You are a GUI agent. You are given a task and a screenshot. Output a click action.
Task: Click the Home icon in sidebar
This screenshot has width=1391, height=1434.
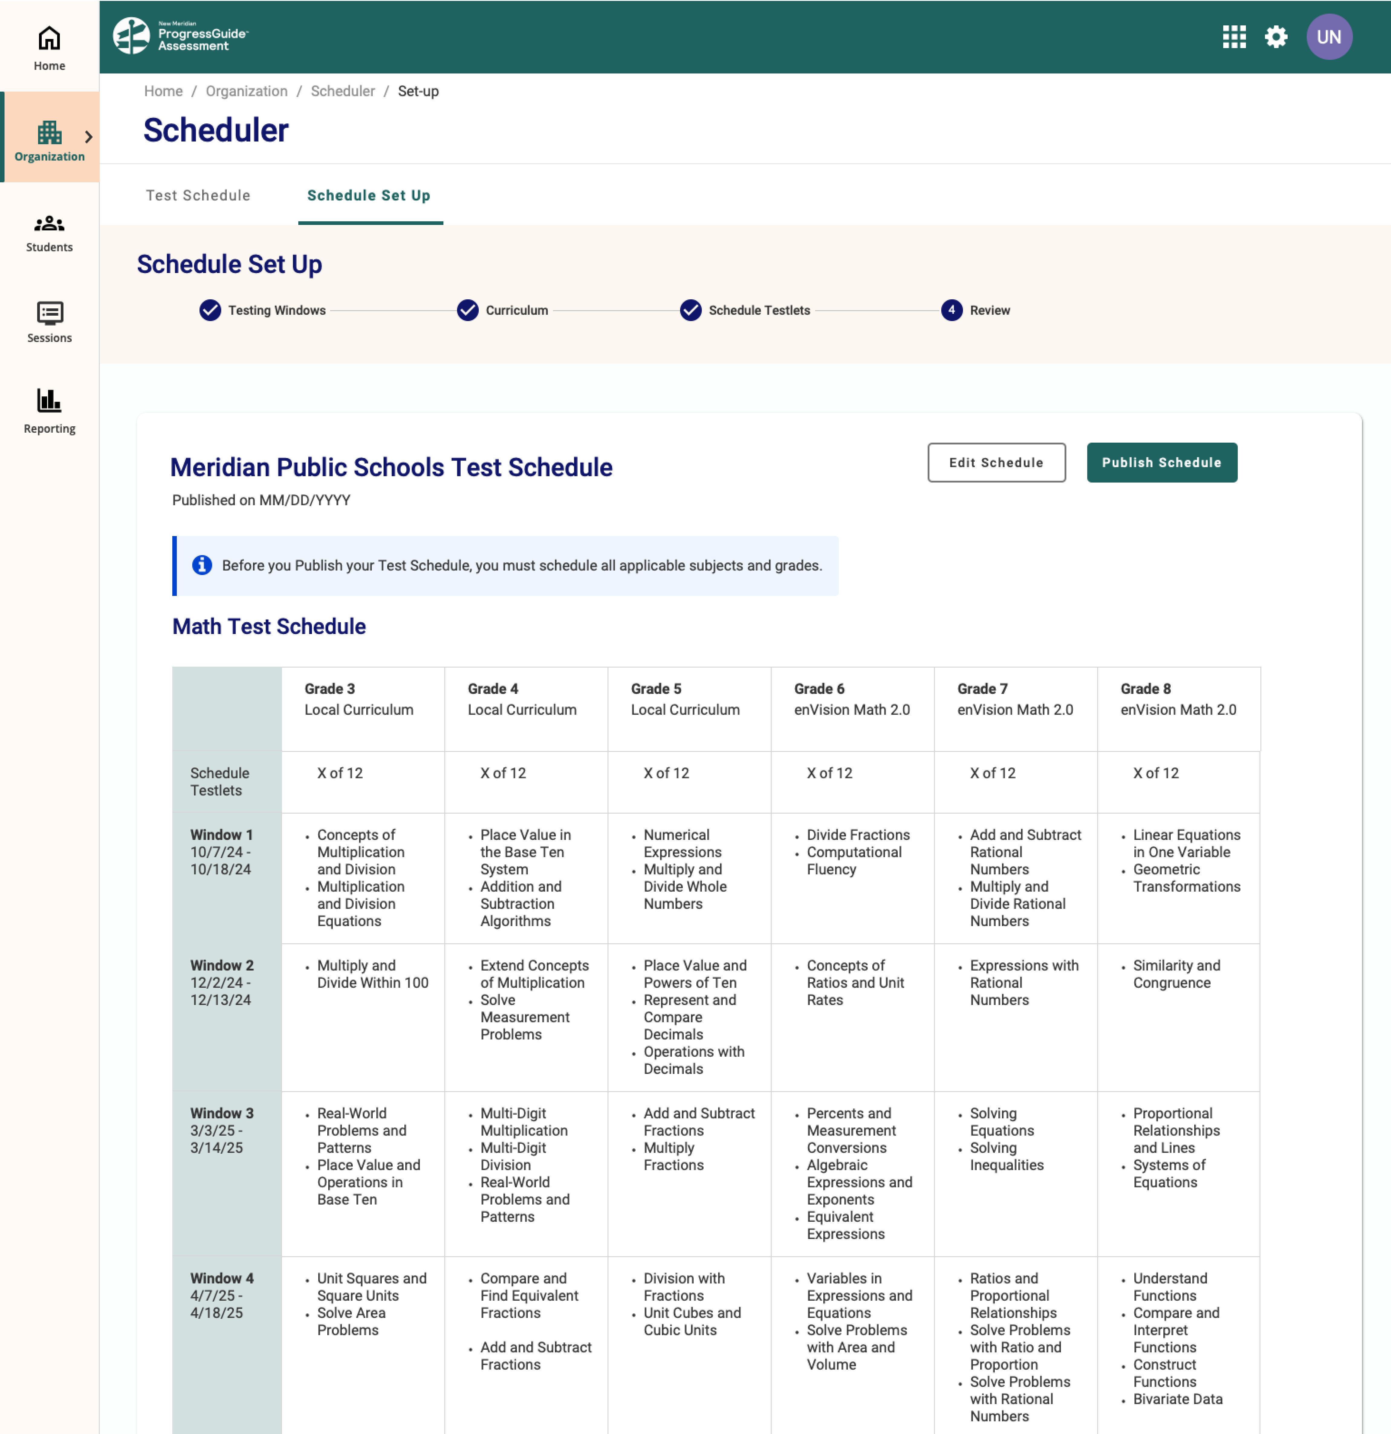[x=49, y=38]
